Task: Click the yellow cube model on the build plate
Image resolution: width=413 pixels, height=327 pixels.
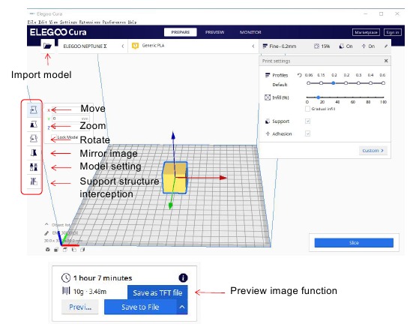Action: 175,178
